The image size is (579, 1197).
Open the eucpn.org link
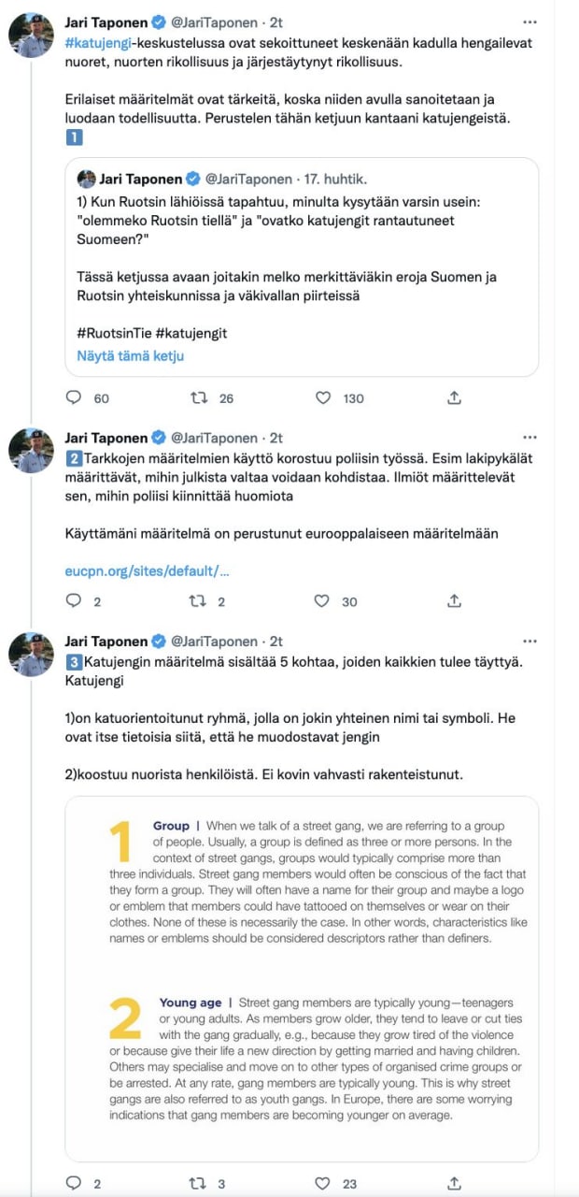pyautogui.click(x=147, y=570)
